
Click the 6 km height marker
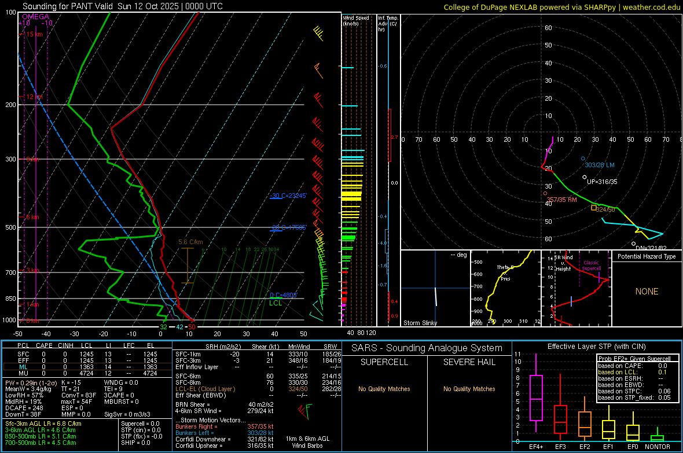[32, 217]
